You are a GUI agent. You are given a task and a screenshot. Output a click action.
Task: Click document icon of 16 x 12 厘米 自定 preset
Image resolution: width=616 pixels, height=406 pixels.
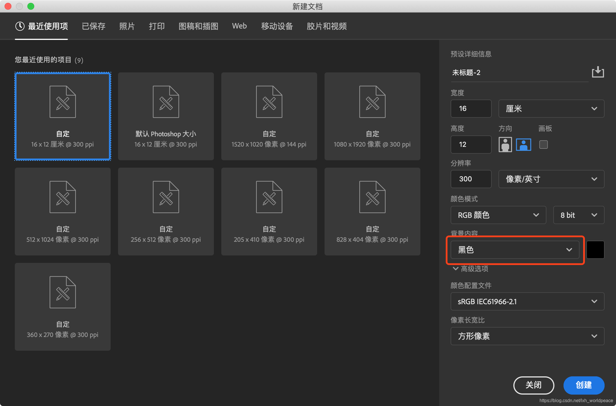click(63, 102)
